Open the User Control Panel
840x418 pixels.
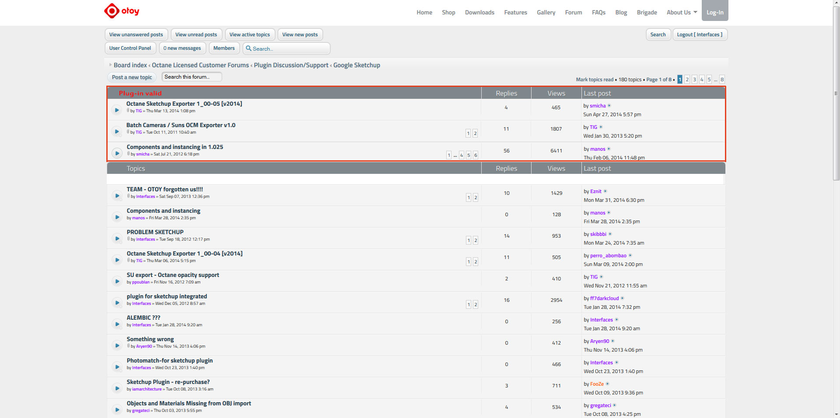[x=130, y=48]
